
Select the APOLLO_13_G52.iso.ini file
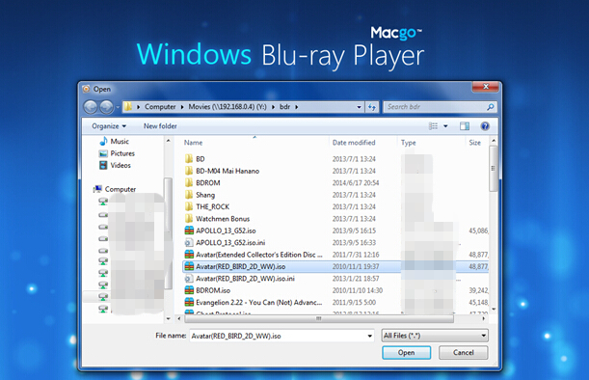point(230,243)
